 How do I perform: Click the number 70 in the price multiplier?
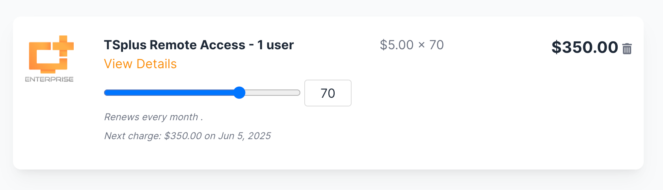point(437,45)
